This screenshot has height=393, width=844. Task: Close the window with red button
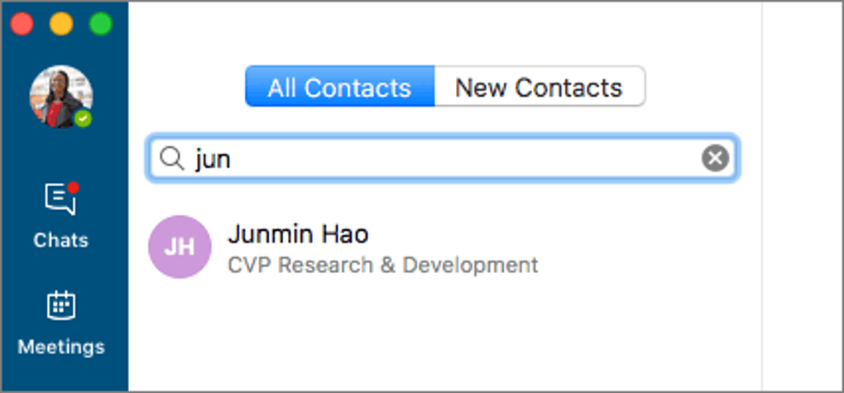pyautogui.click(x=22, y=24)
